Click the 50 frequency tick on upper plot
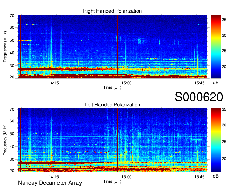Viewport: 230px width, 187px height. click(12, 40)
